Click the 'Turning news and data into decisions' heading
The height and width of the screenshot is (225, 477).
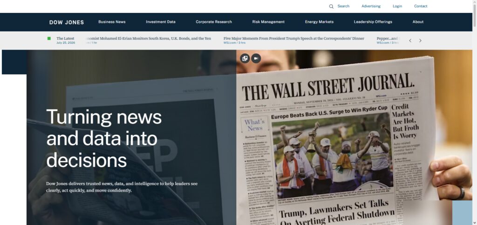point(104,138)
